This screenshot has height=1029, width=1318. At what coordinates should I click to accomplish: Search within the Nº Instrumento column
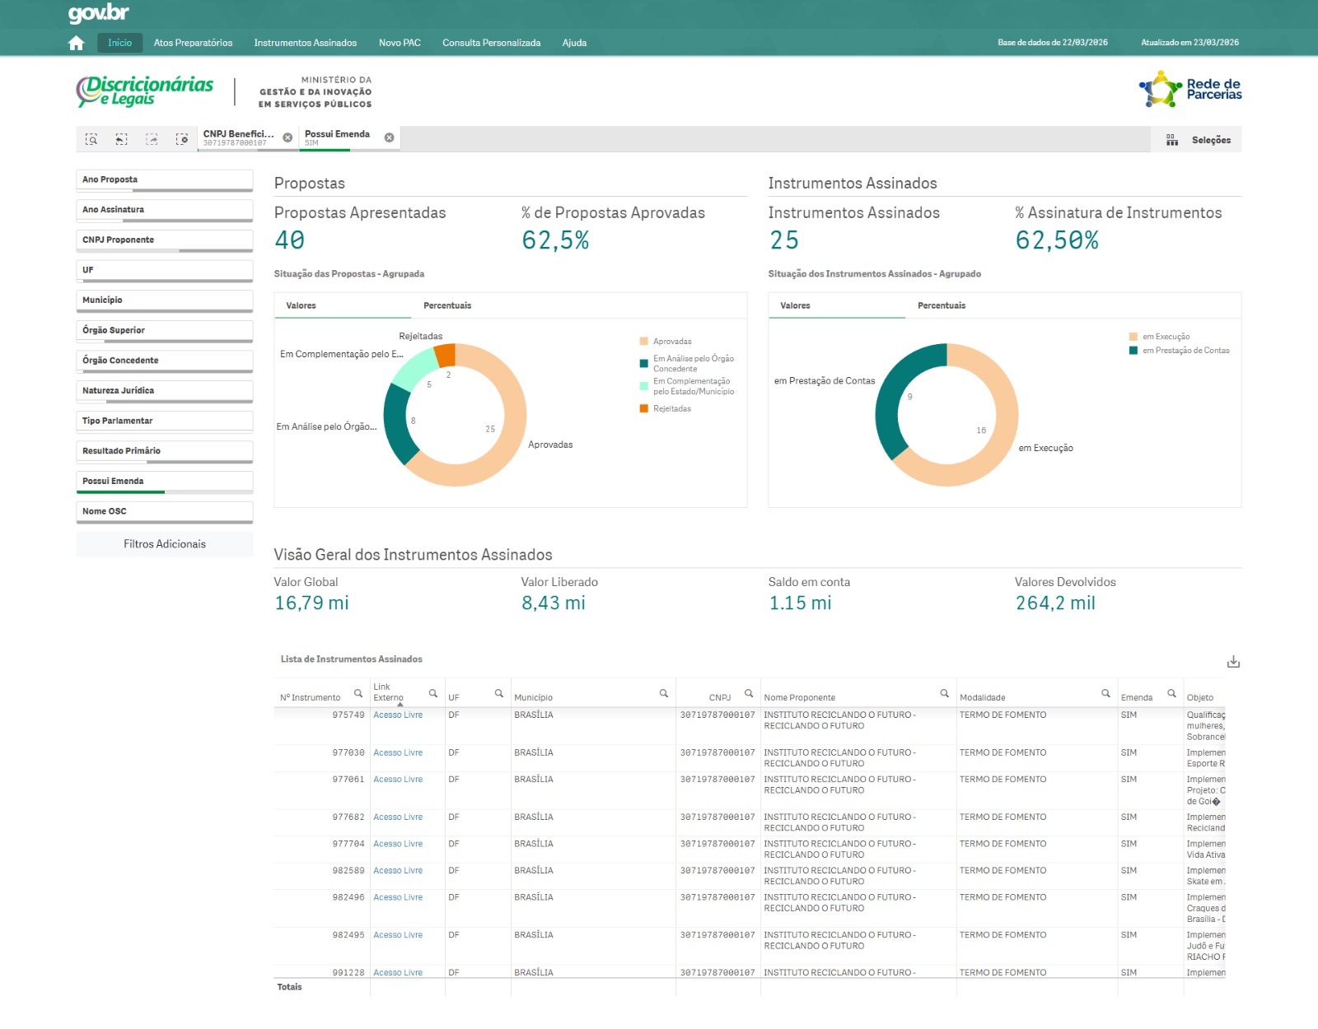(x=358, y=693)
